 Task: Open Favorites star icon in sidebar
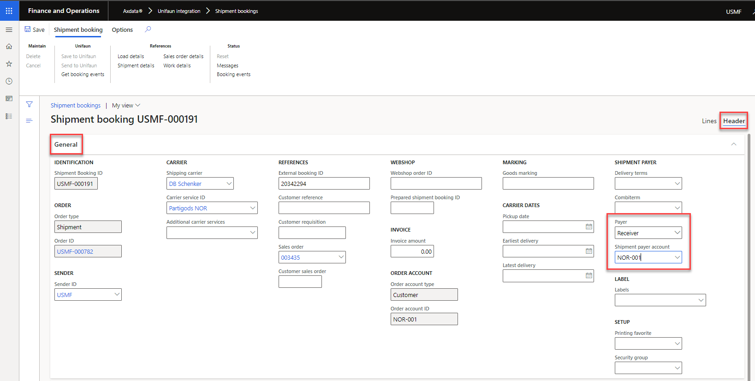[x=9, y=64]
